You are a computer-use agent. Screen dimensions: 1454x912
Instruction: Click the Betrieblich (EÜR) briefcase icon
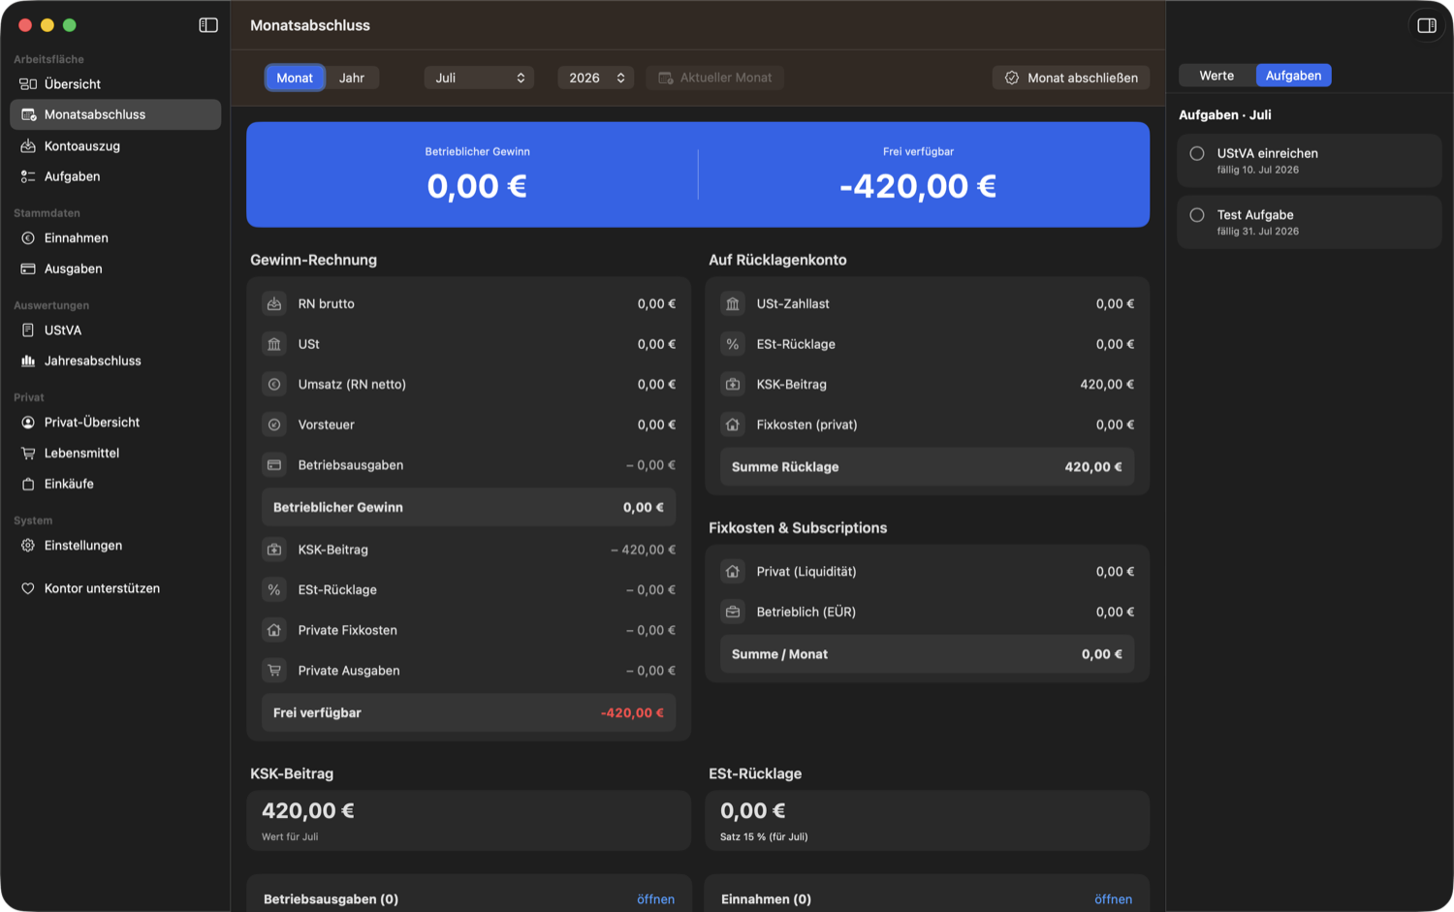tap(733, 613)
